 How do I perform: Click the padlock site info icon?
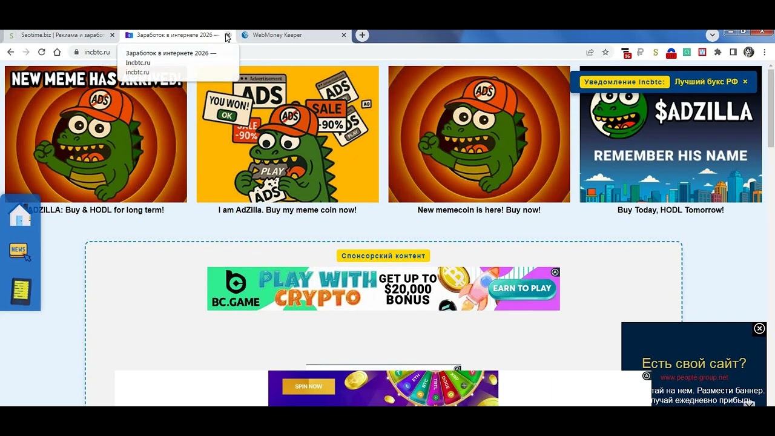(x=76, y=52)
